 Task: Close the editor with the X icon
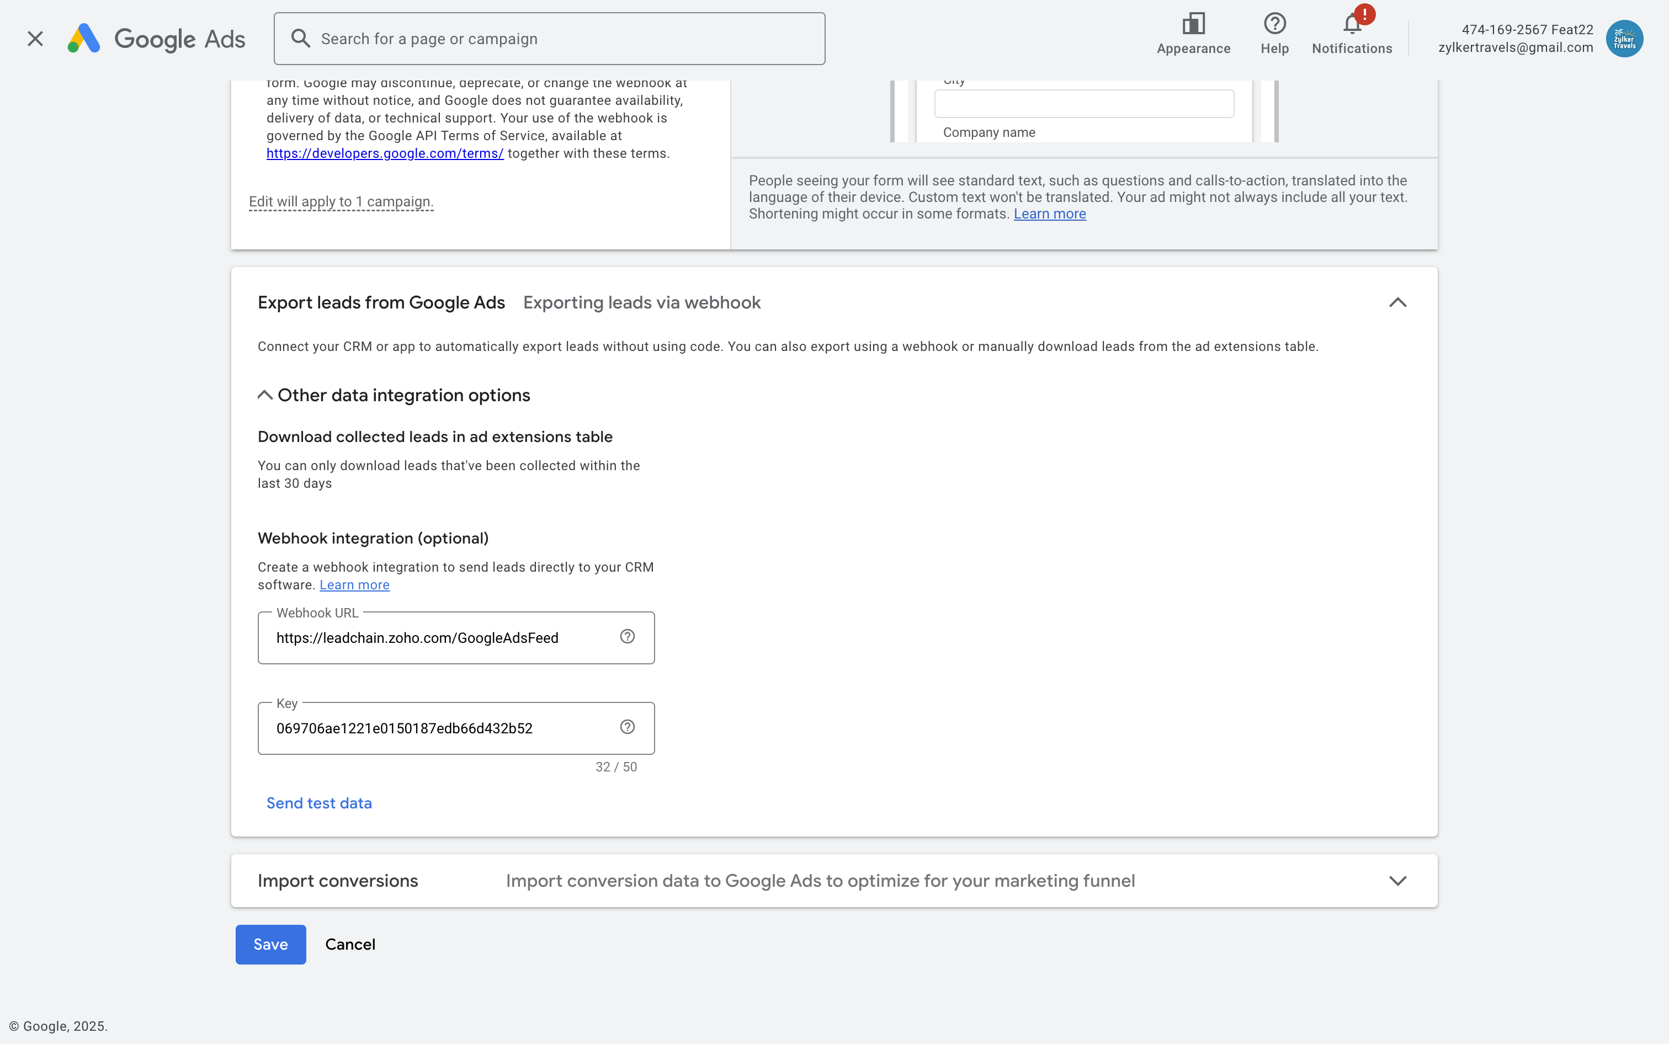point(35,39)
